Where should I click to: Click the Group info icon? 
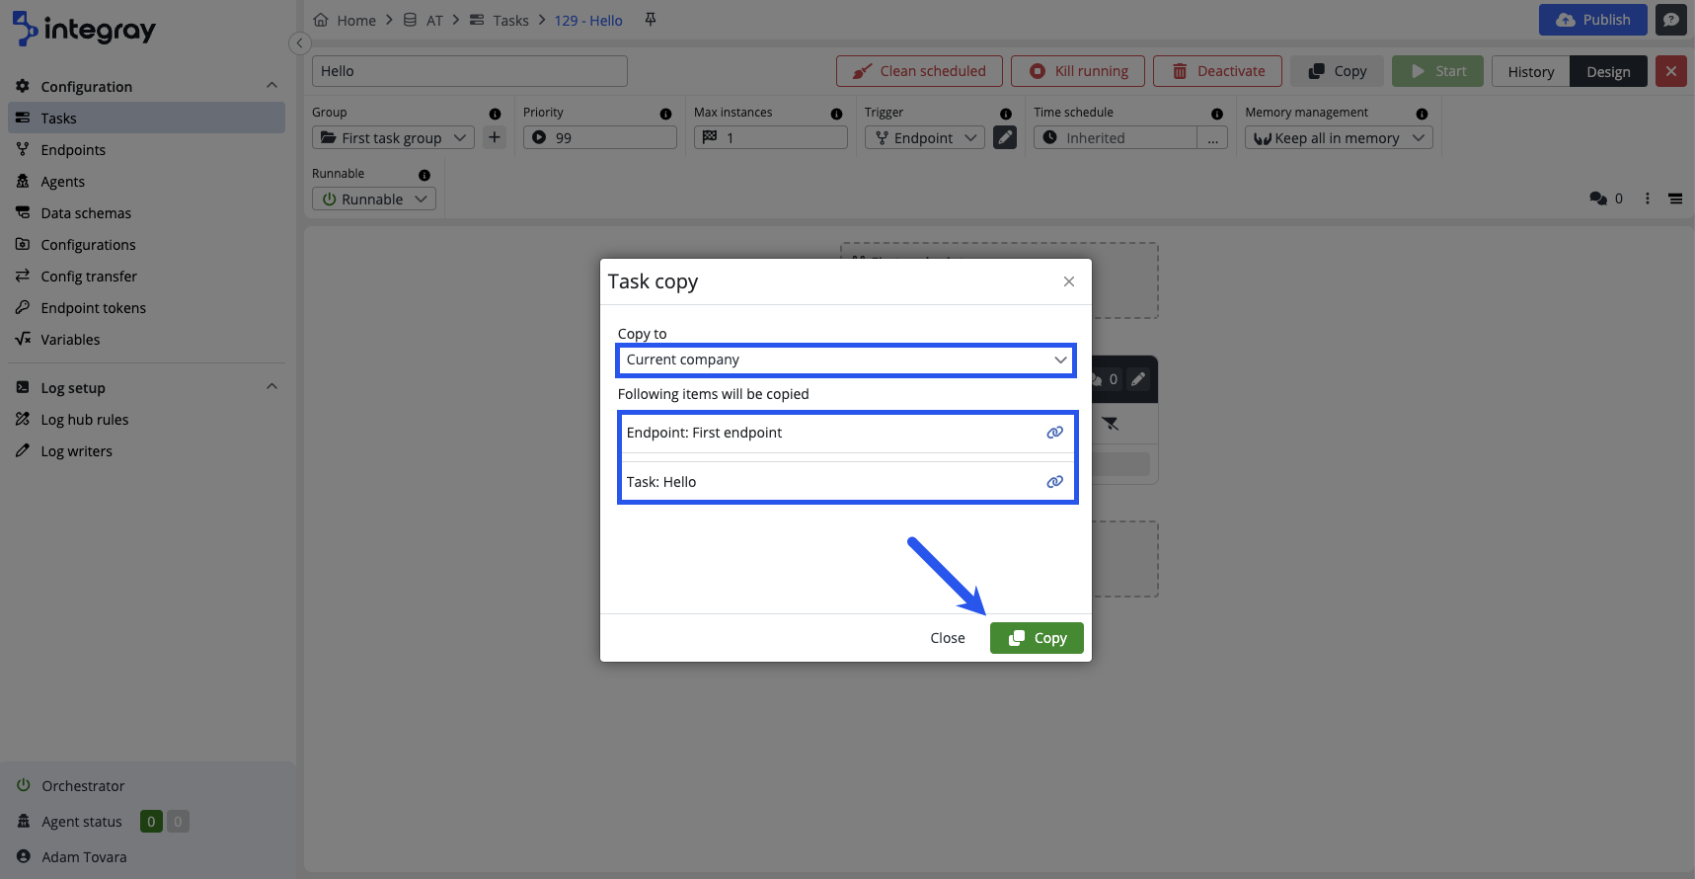point(495,114)
